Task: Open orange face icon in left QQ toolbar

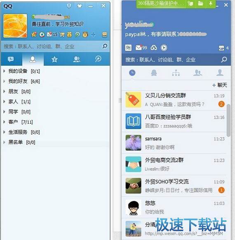Action: (85, 35)
